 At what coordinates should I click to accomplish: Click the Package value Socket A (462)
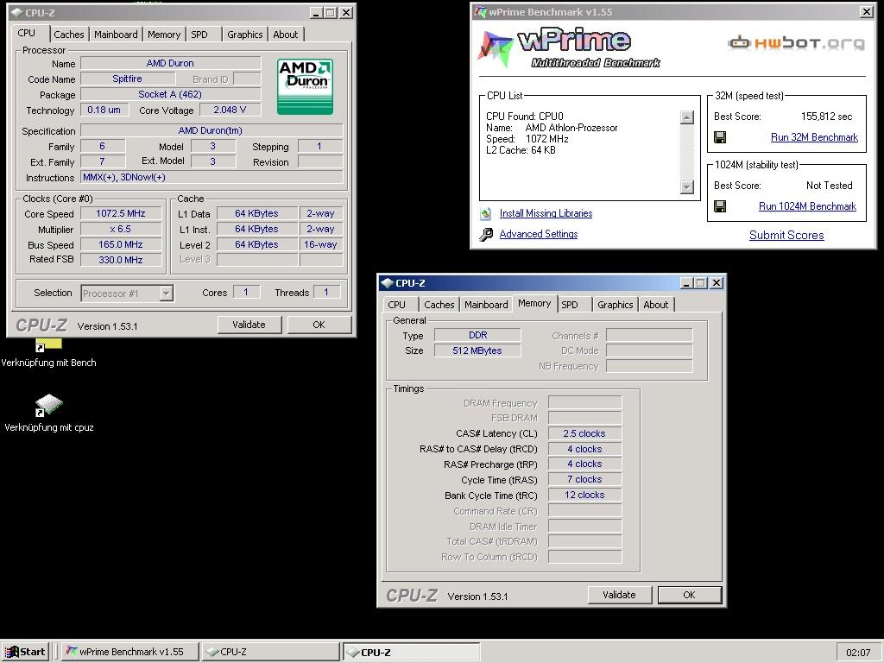pos(170,94)
